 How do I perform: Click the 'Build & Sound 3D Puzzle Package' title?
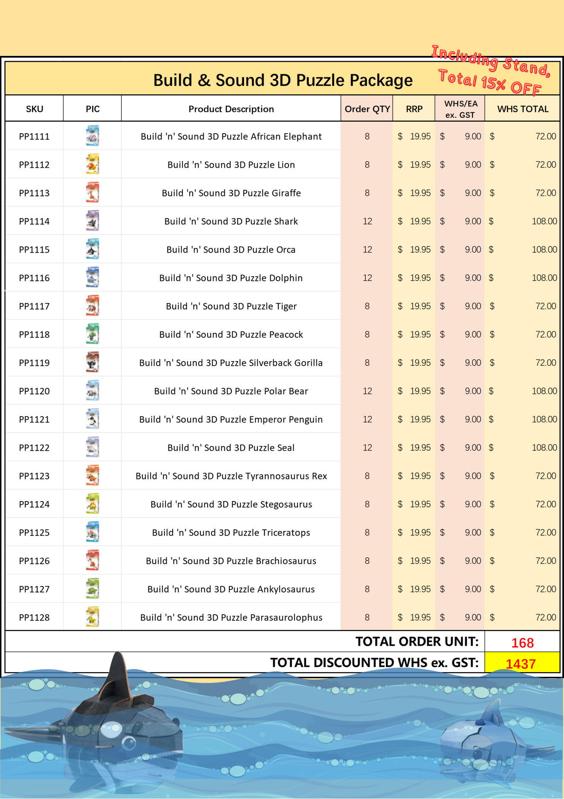(283, 80)
